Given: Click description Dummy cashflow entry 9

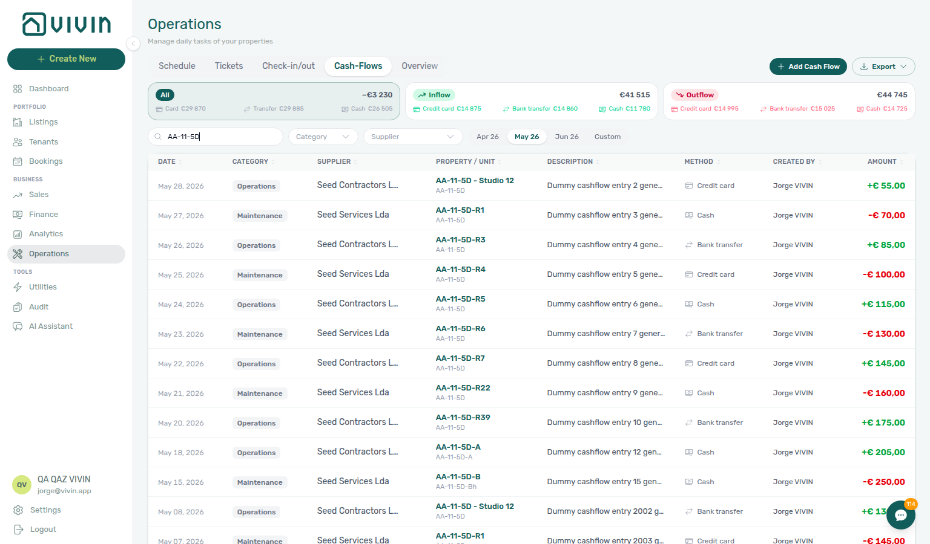Looking at the screenshot, I should click(605, 393).
